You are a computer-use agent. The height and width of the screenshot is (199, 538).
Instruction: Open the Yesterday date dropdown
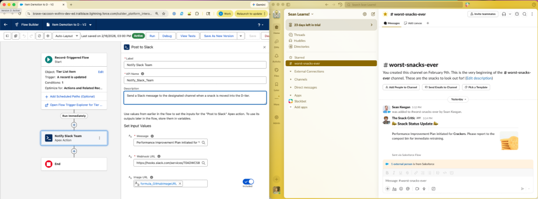click(459, 99)
